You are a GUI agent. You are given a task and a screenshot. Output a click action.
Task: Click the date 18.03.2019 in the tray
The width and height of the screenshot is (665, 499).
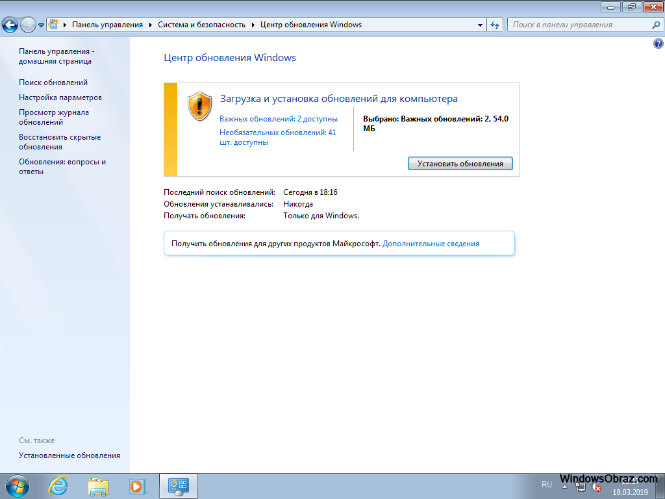pyautogui.click(x=630, y=493)
